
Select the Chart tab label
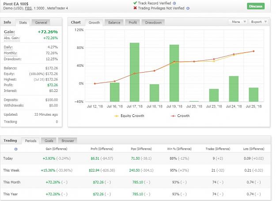click(x=76, y=22)
